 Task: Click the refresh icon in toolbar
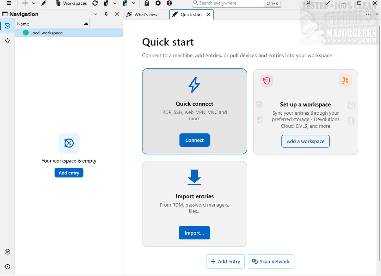pyautogui.click(x=95, y=3)
